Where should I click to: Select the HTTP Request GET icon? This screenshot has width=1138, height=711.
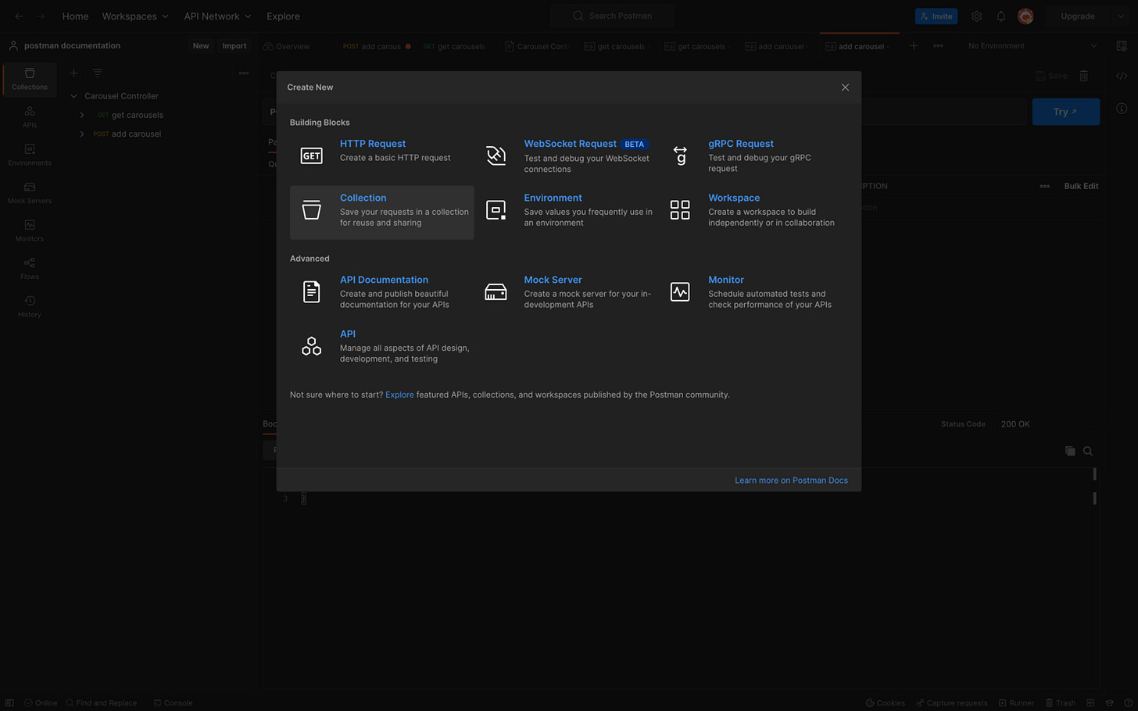311,155
